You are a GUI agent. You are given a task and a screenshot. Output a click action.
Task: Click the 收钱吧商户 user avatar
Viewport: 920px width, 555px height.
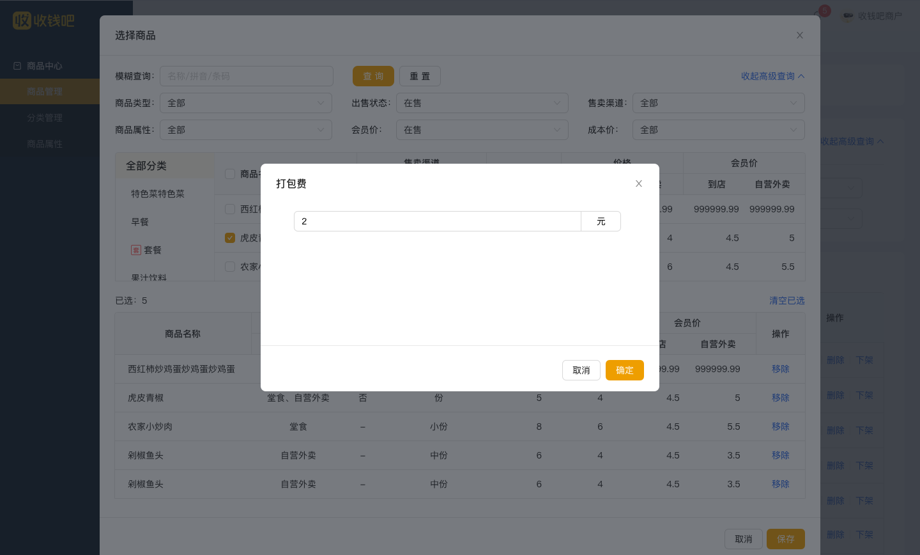coord(848,16)
